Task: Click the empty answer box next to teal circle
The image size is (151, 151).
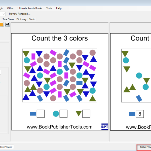Action: pyautogui.click(x=63, y=114)
